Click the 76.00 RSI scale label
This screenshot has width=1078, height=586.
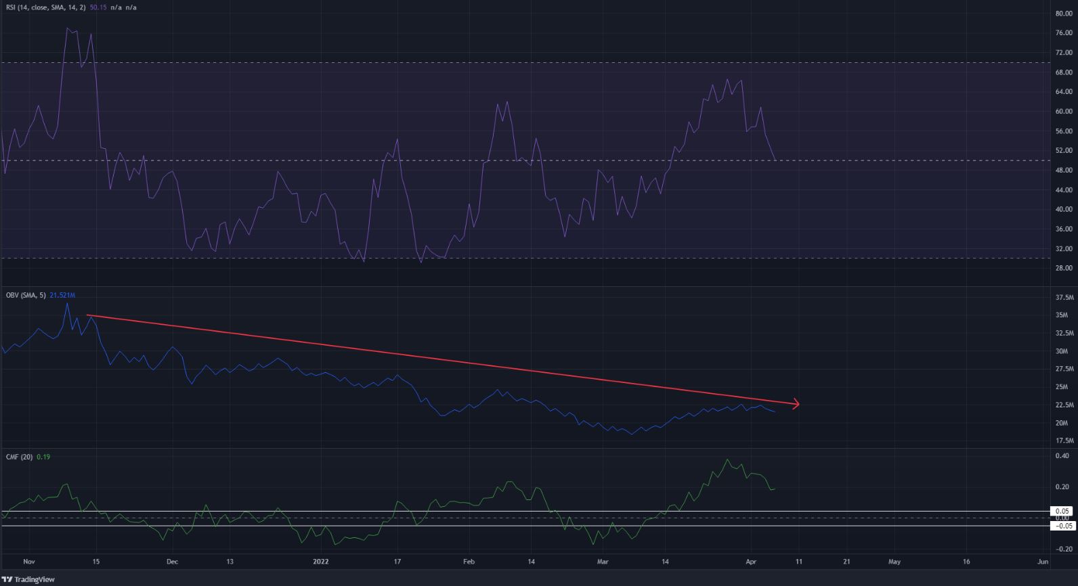(x=1064, y=33)
